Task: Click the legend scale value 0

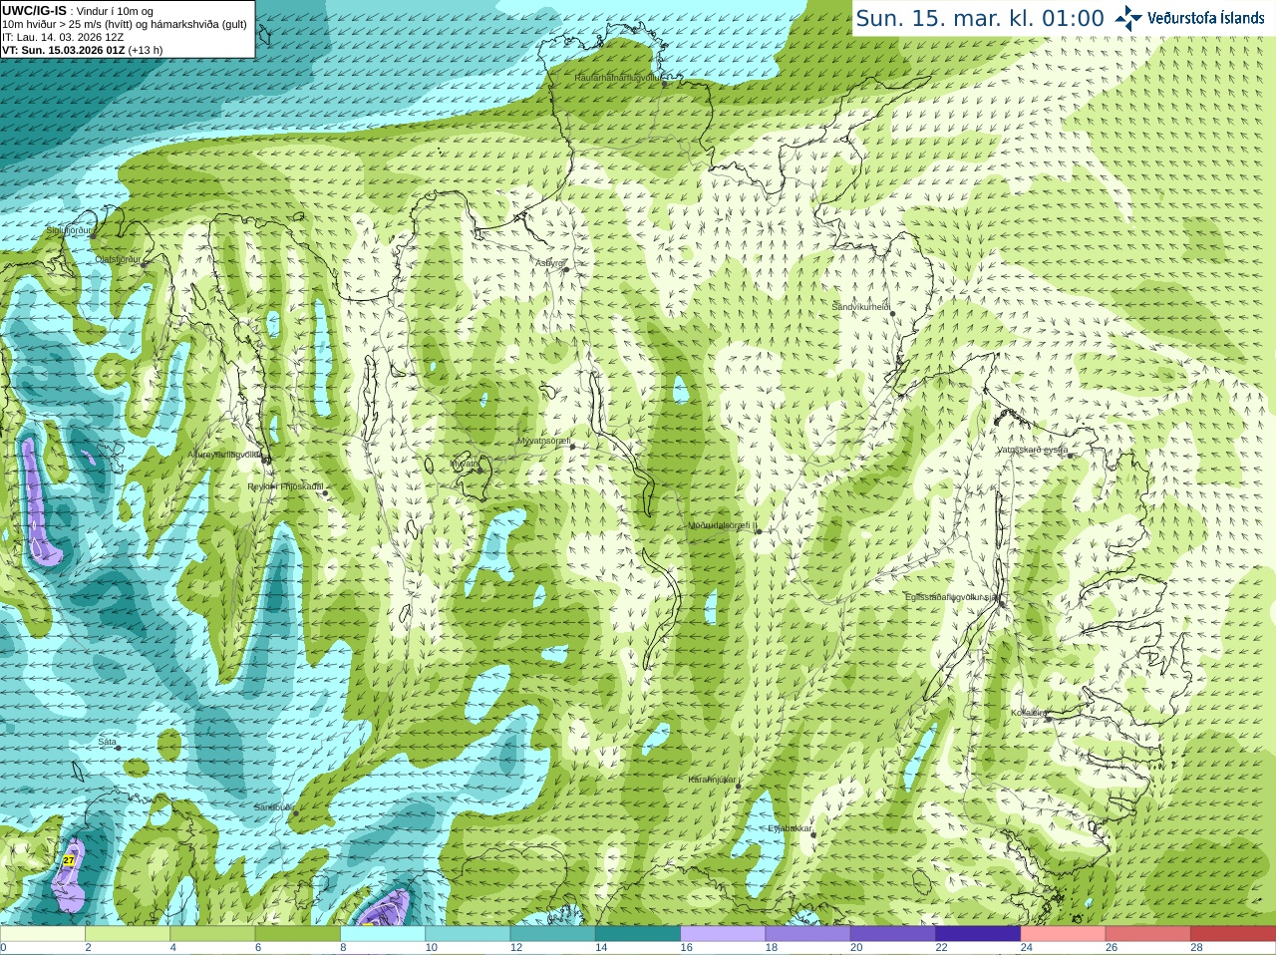Action: click(3, 948)
